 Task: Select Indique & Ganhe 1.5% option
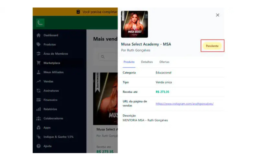click(58, 137)
